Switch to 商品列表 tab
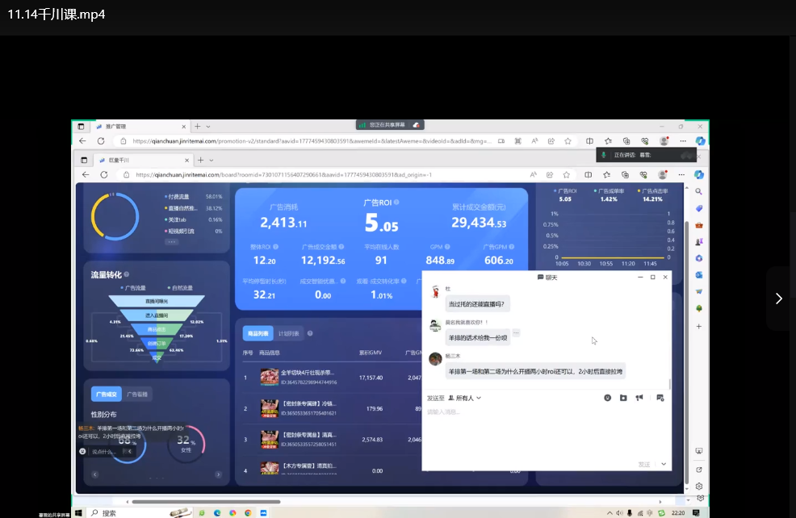The width and height of the screenshot is (796, 518). click(258, 333)
